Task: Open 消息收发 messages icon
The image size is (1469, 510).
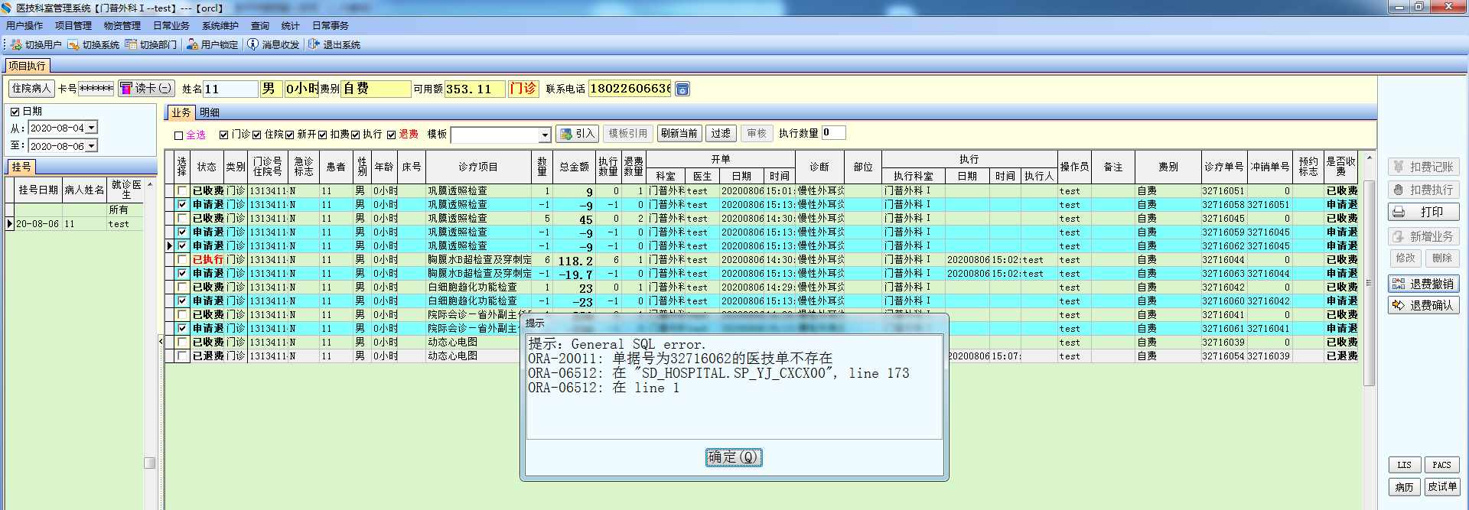Action: point(252,44)
